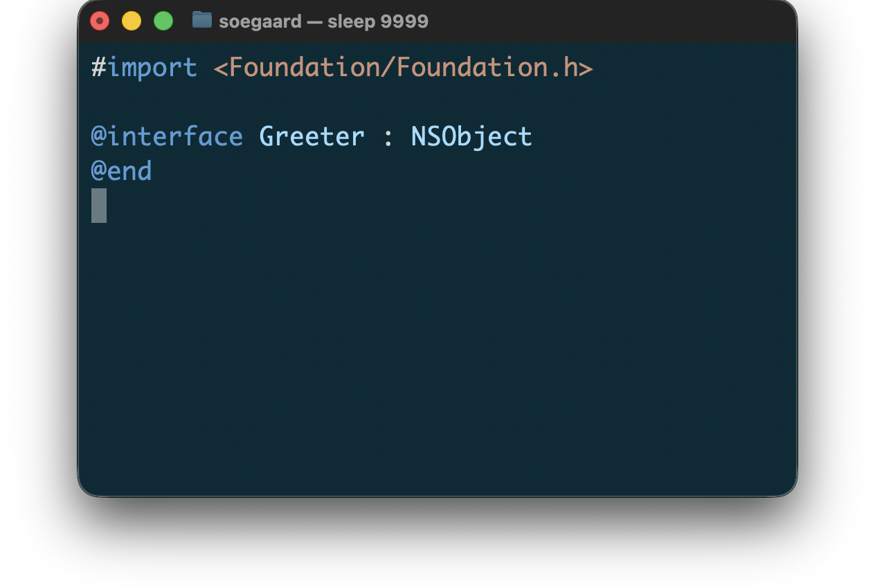875x587 pixels.
Task: Click the empty title bar area right of title
Action: pos(609,21)
